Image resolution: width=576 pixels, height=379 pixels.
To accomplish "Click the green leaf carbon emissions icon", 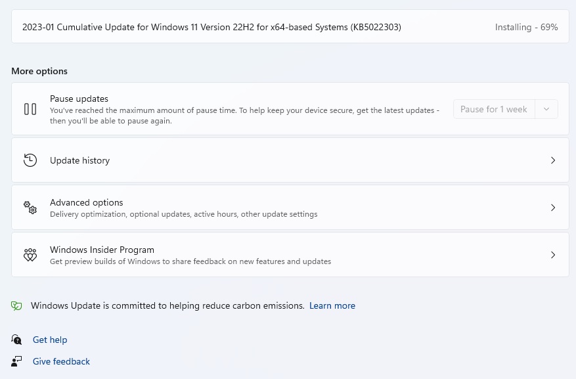I will [16, 305].
